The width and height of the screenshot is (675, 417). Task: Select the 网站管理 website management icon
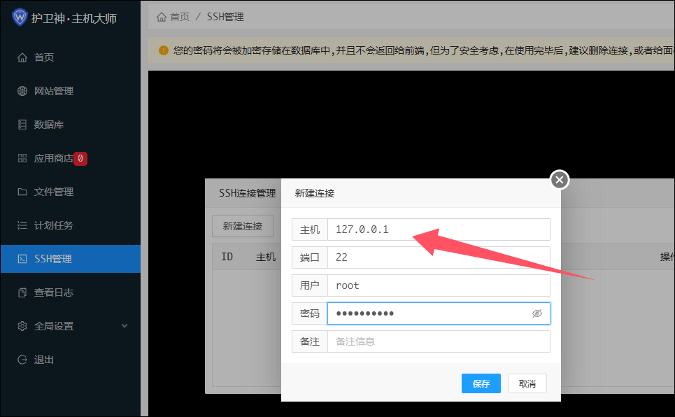pyautogui.click(x=22, y=90)
